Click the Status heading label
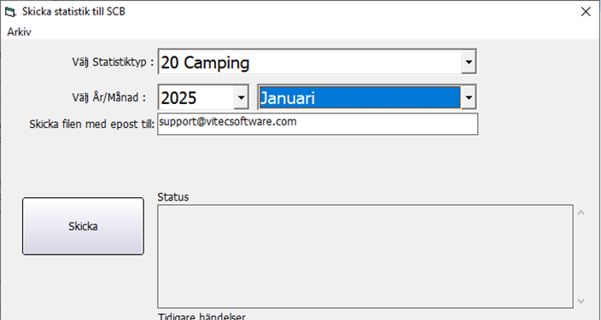The height and width of the screenshot is (320, 601). (173, 197)
